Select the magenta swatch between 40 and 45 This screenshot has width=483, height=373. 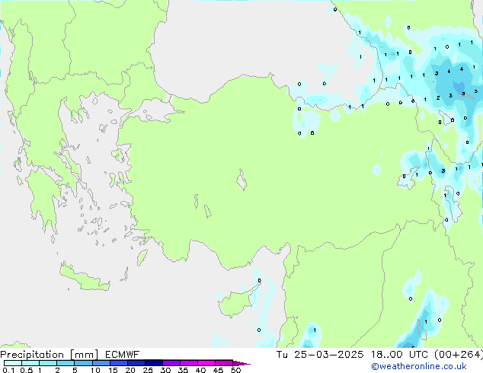tap(206, 363)
